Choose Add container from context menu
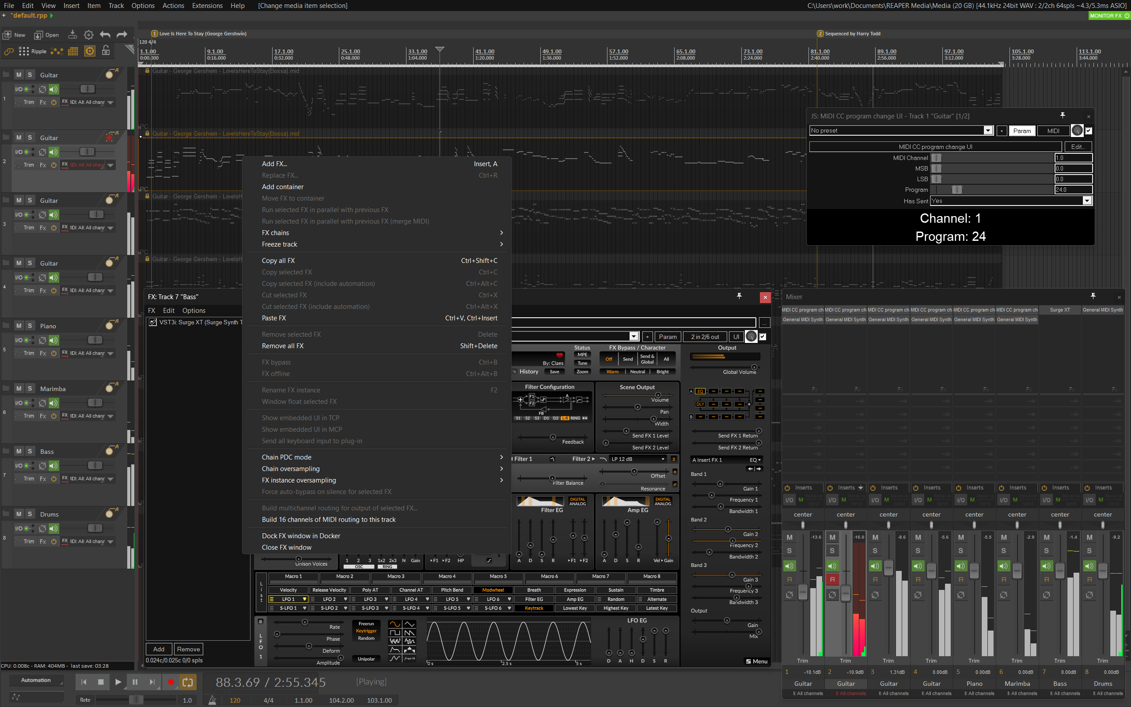 tap(283, 186)
